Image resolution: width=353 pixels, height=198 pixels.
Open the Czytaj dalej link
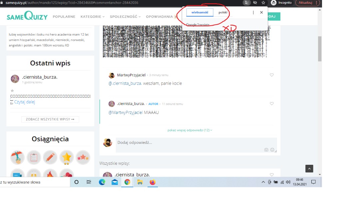[x=24, y=102]
